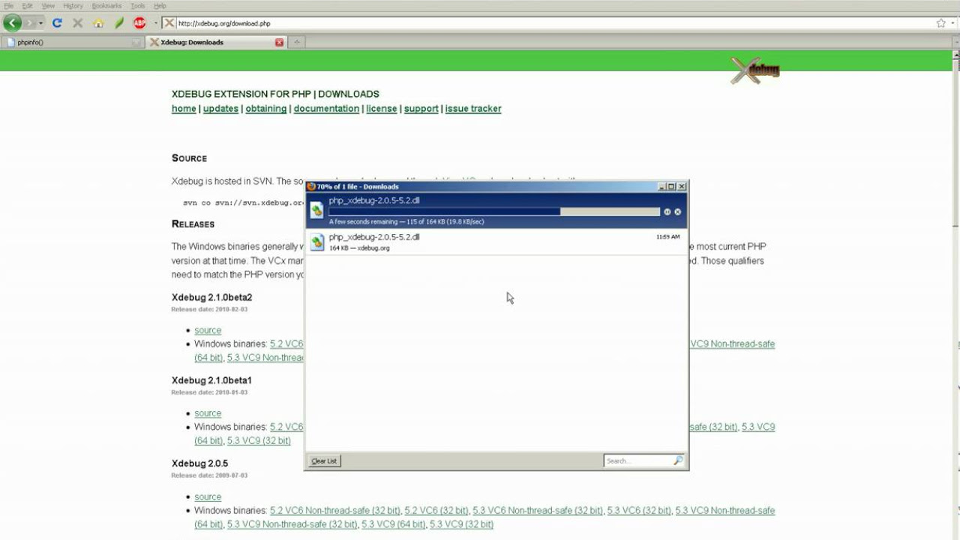Viewport: 960px width, 540px height.
Task: Download Xdebug 2.0.5 5.2 VC6 (32 bit)
Action: click(x=436, y=511)
